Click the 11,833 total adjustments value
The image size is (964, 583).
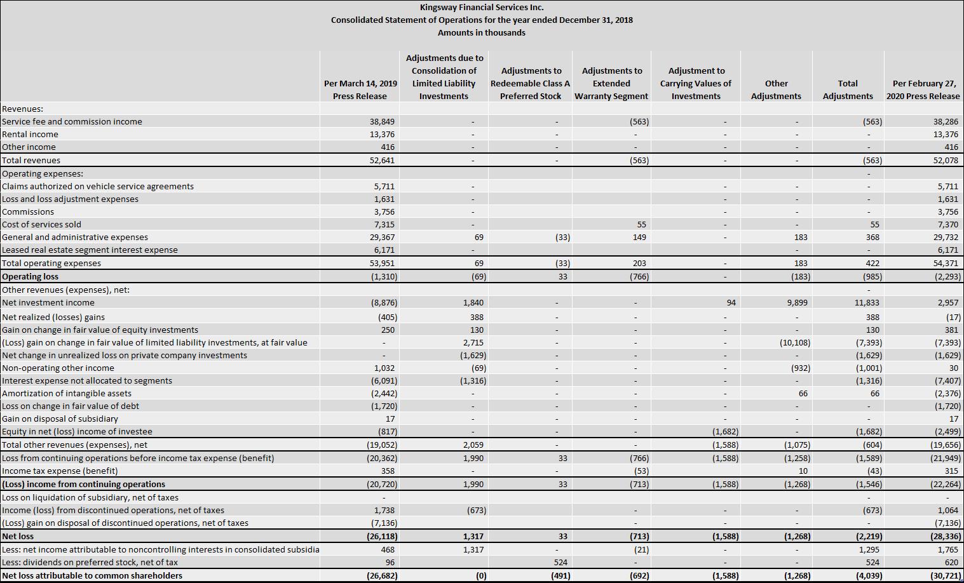pyautogui.click(x=867, y=302)
